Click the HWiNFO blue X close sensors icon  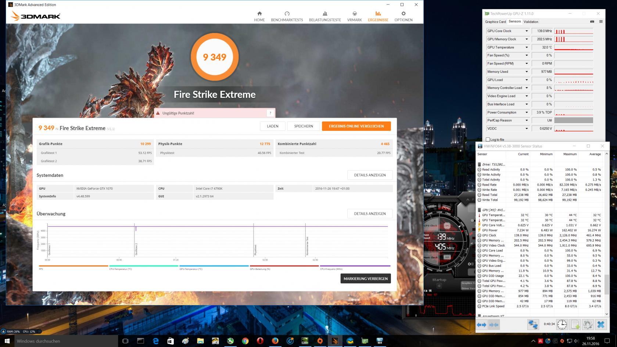601,325
